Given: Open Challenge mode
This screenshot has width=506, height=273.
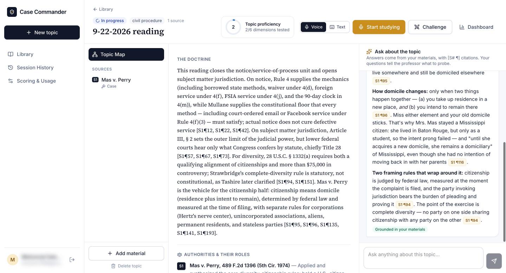Looking at the screenshot, I should coord(430,27).
